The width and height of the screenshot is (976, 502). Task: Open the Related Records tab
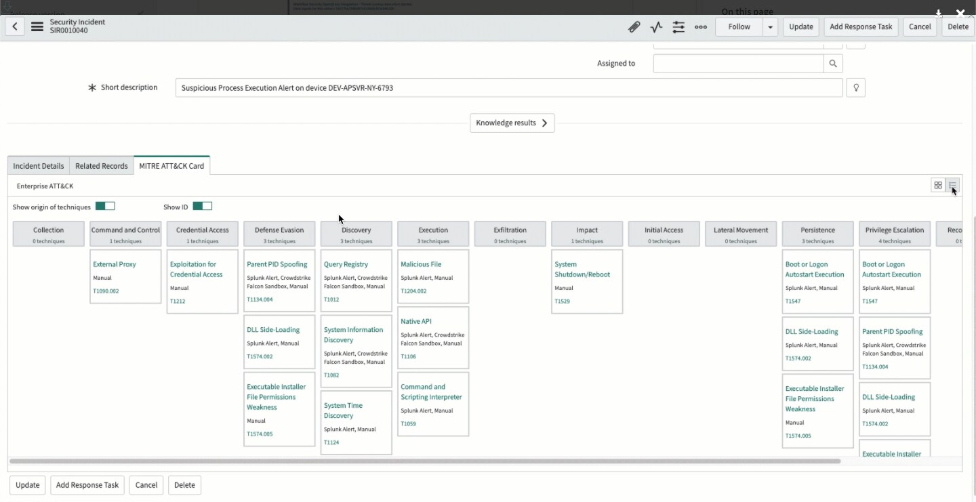[x=101, y=165]
